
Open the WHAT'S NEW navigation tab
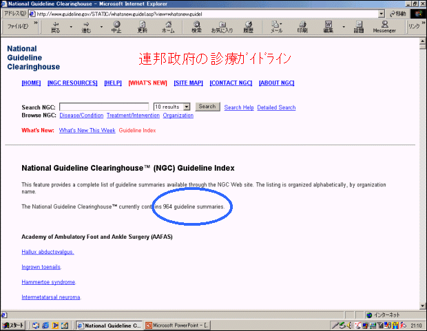click(147, 83)
